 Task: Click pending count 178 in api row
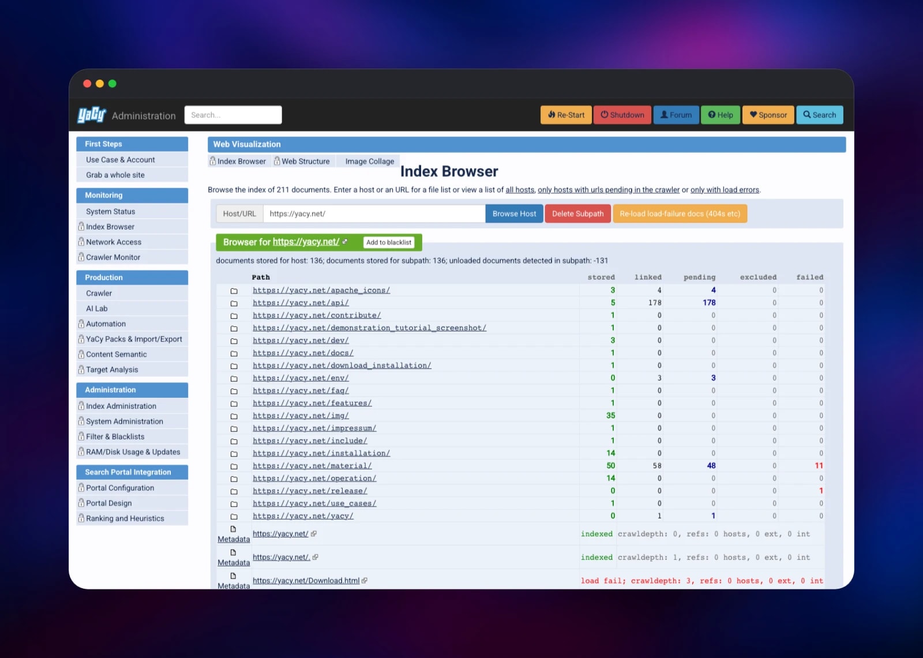[709, 303]
